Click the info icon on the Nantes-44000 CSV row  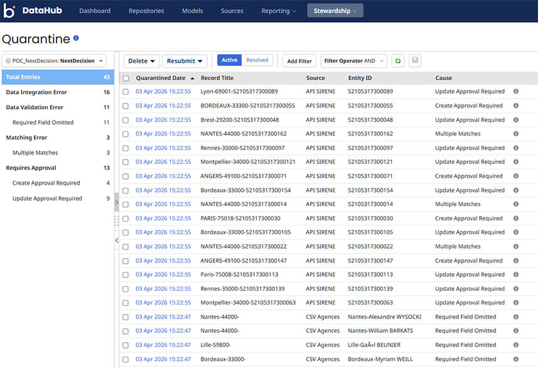[x=515, y=317]
